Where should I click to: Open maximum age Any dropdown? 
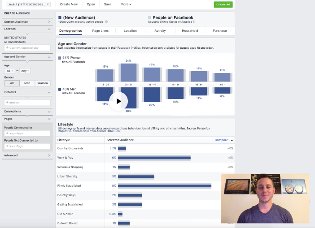(x=25, y=71)
